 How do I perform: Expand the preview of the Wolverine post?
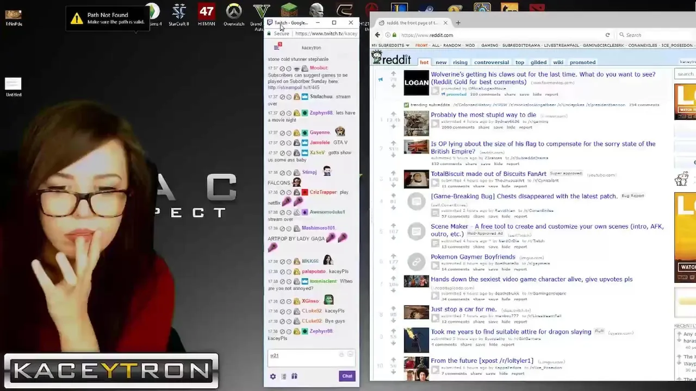click(x=435, y=91)
